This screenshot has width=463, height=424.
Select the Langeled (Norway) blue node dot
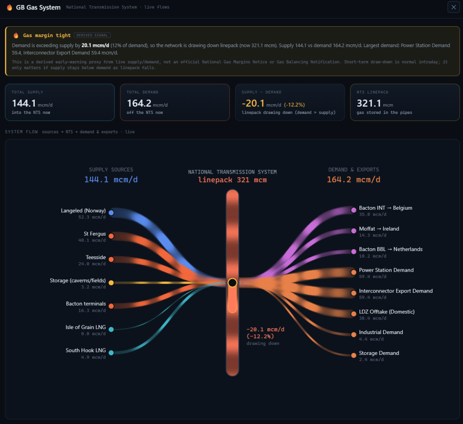click(111, 212)
